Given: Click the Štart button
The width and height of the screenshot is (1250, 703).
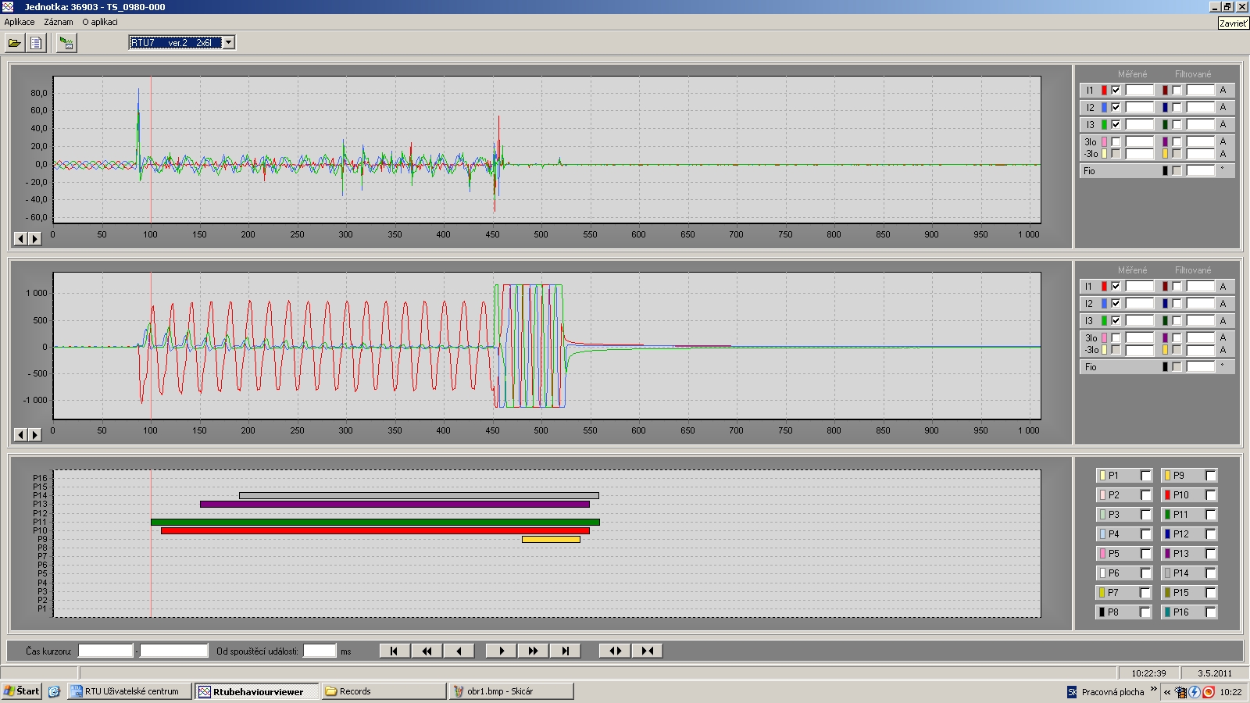Looking at the screenshot, I should click(21, 691).
